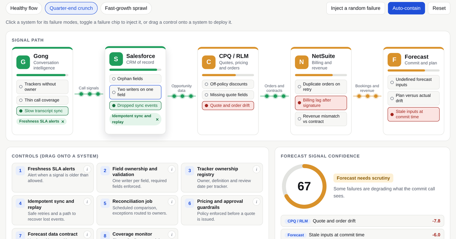Open info for Reconciliation job
The width and height of the screenshot is (456, 239).
(x=171, y=202)
